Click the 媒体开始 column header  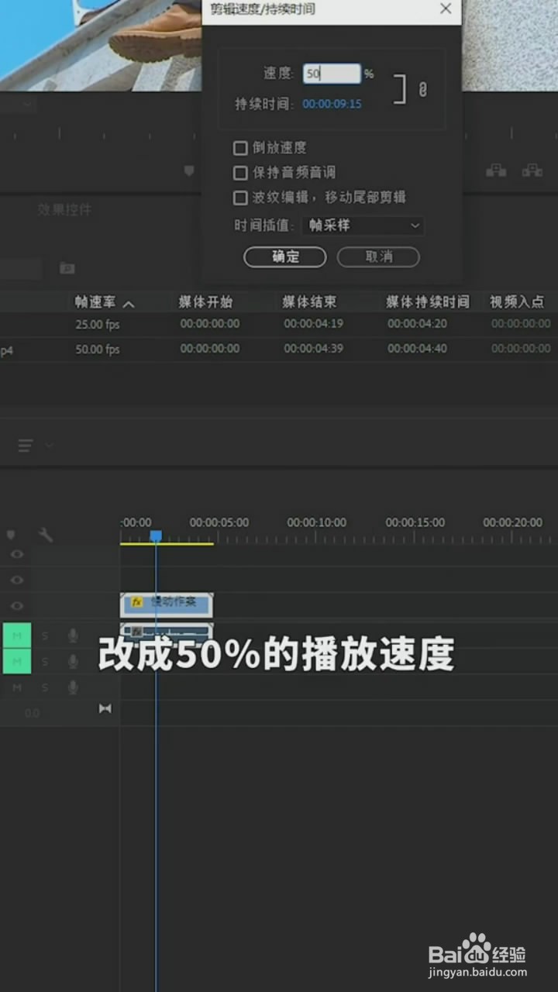point(205,302)
